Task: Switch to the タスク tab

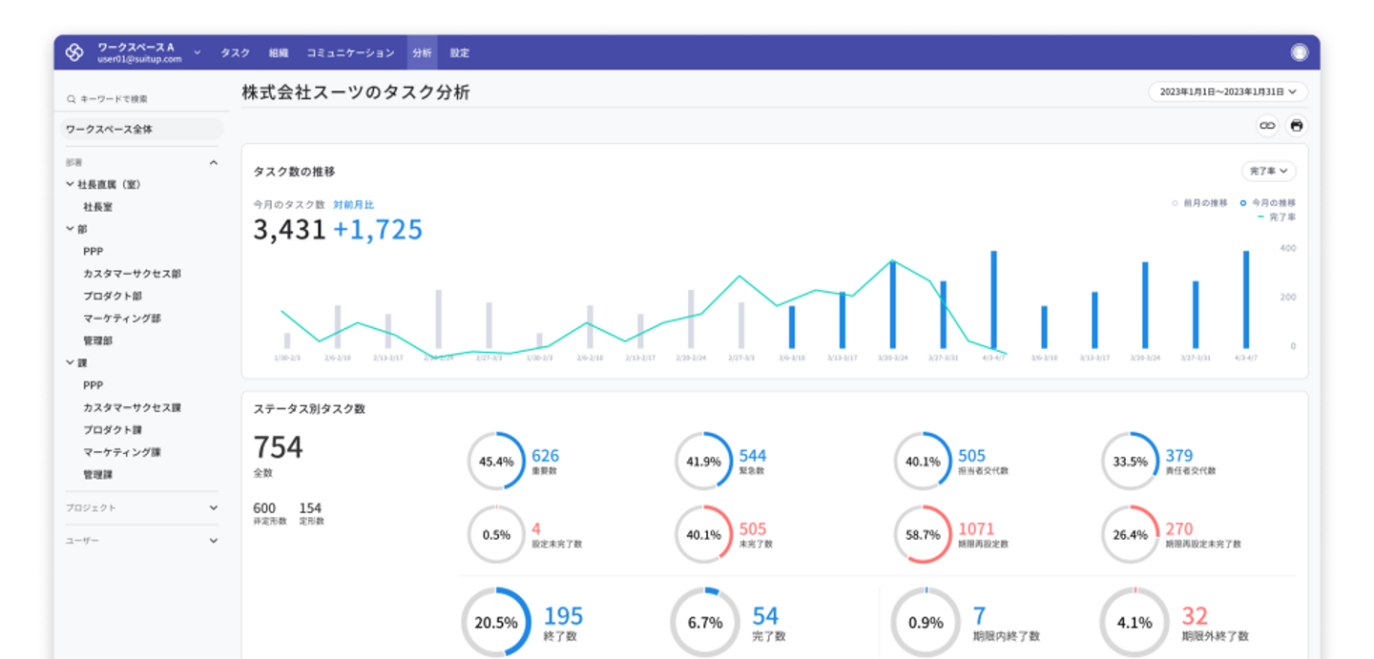Action: coord(235,53)
